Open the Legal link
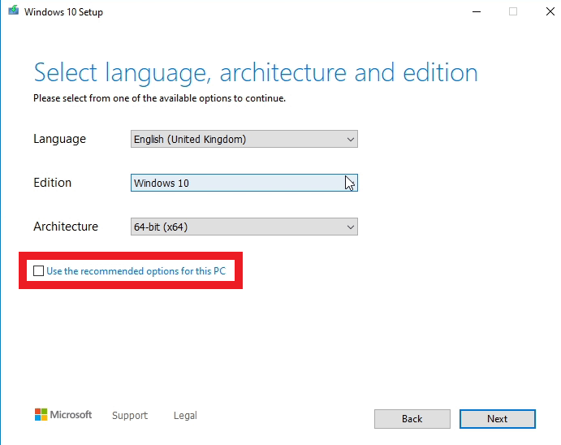The image size is (561, 445). pyautogui.click(x=185, y=415)
